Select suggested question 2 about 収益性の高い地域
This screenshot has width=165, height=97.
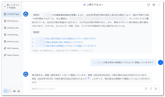(x=57, y=42)
